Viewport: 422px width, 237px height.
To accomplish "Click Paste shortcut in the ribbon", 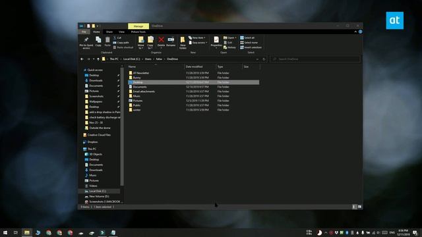I will 123,47.
